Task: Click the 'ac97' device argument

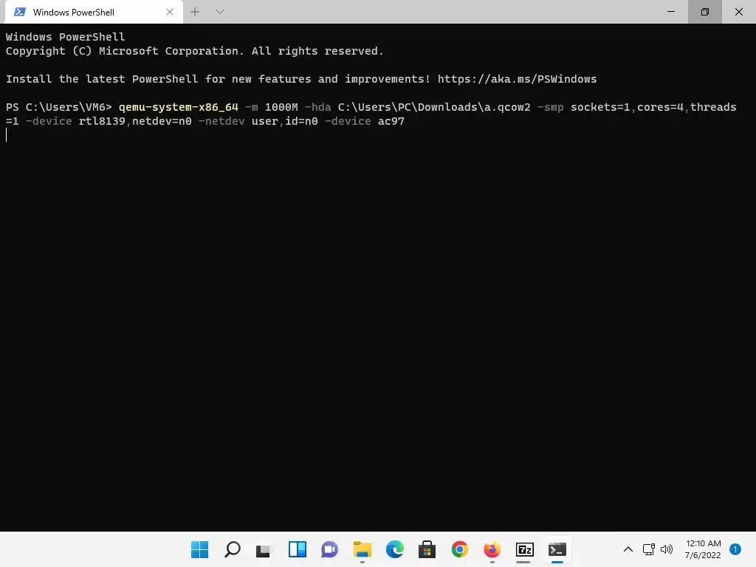Action: 391,121
